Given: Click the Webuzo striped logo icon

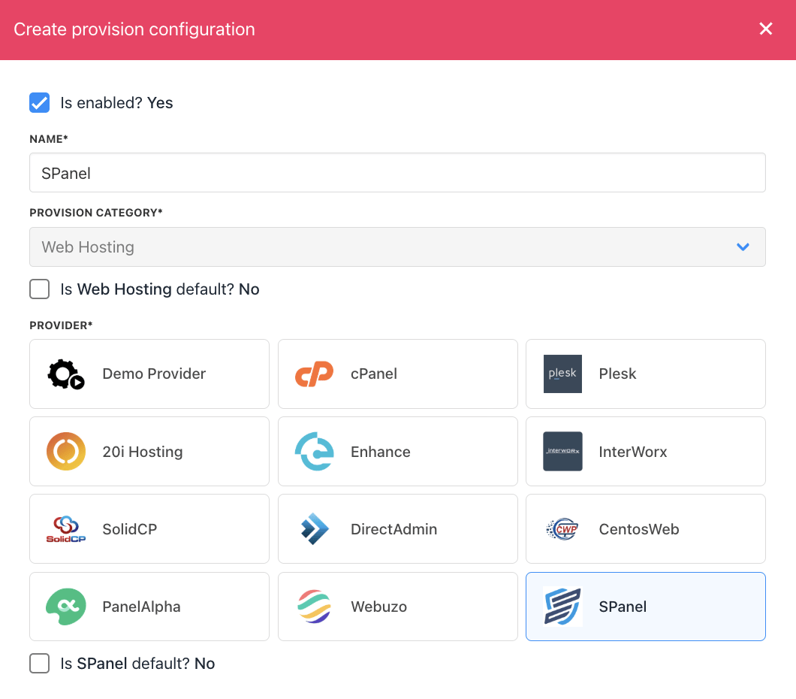Looking at the screenshot, I should (314, 607).
